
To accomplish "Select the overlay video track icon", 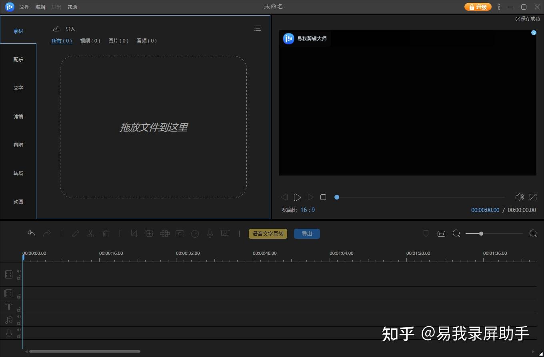I will click(9, 293).
